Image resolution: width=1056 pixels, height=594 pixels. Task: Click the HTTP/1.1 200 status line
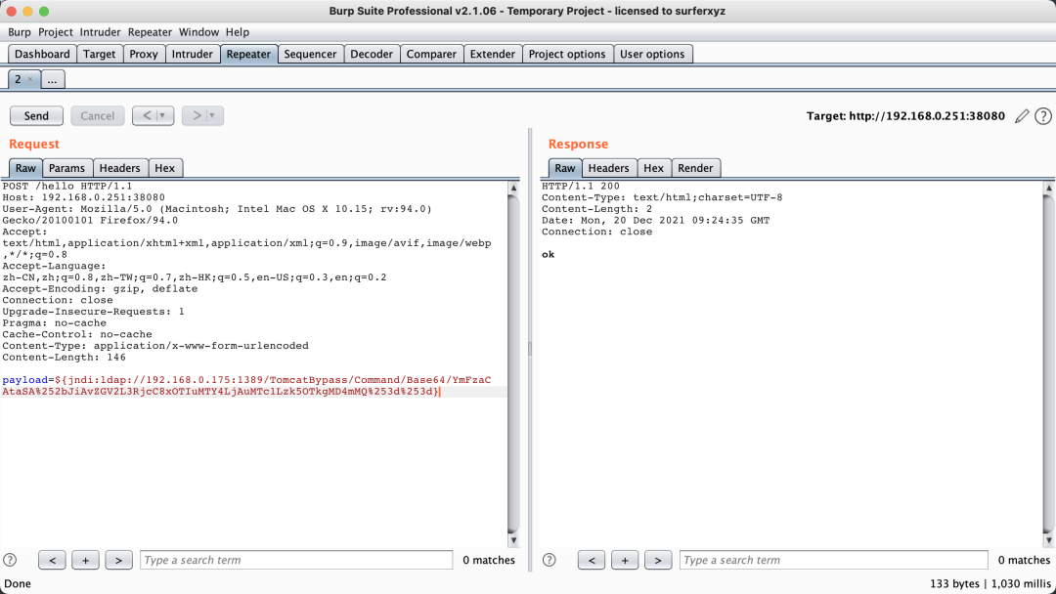pyautogui.click(x=581, y=187)
